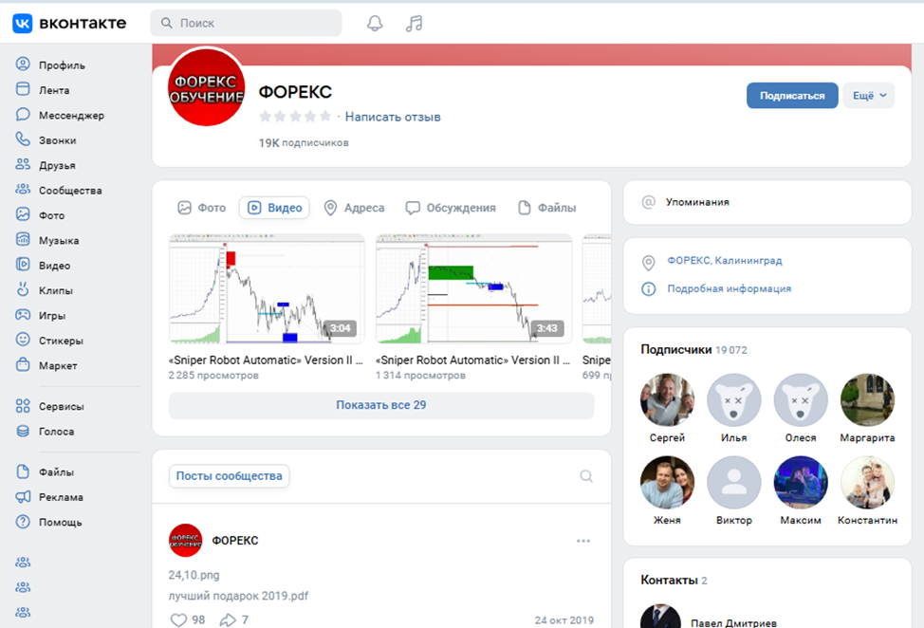
Task: Click Показать все 29 videos button
Action: coord(381,405)
